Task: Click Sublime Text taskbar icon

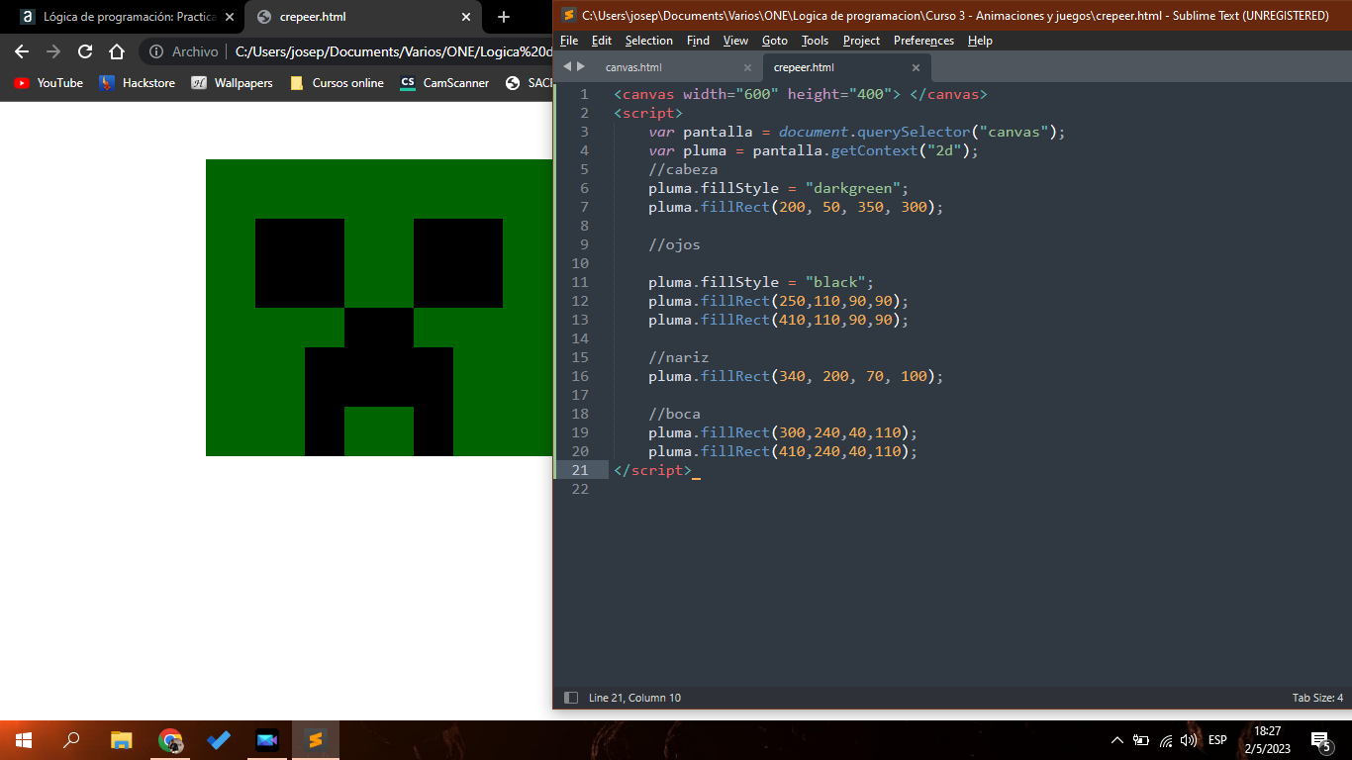Action: coord(316,740)
